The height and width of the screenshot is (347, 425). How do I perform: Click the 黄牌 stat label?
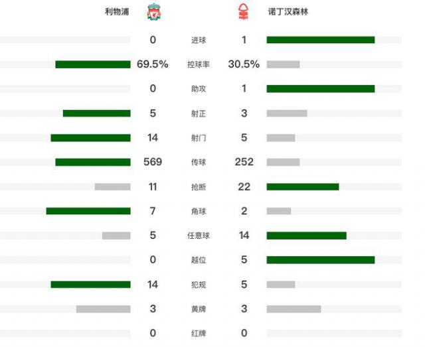198,309
